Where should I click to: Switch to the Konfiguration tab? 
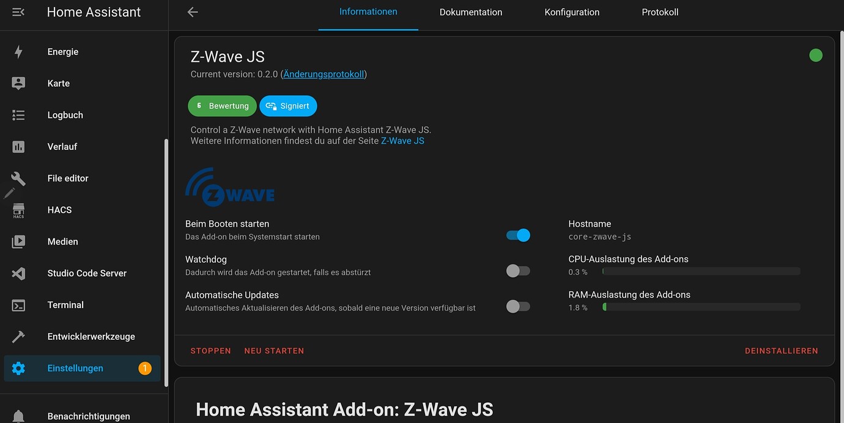[x=571, y=12]
